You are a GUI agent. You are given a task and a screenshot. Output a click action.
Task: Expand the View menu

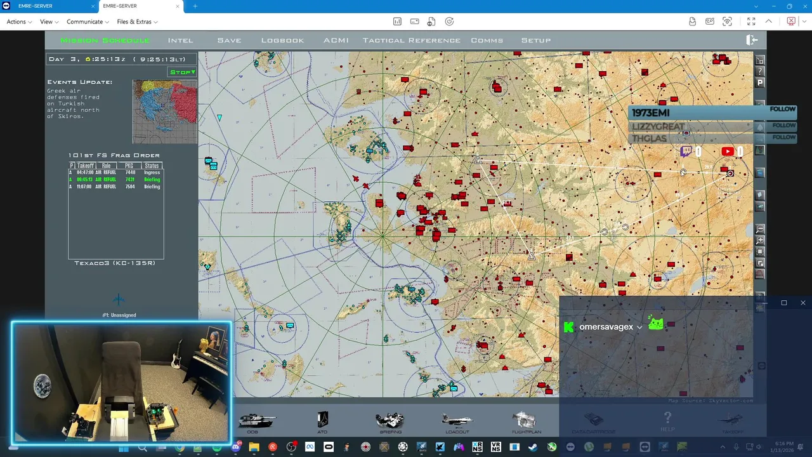coord(49,22)
